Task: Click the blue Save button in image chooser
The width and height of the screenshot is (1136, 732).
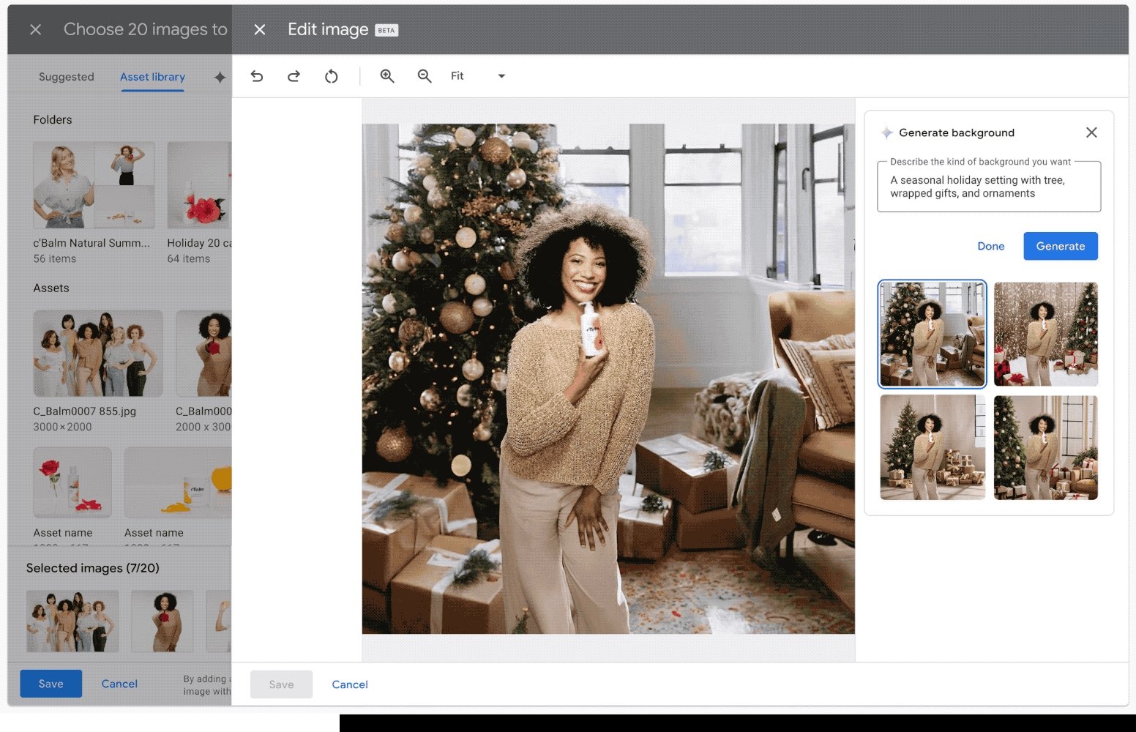Action: [x=51, y=684]
